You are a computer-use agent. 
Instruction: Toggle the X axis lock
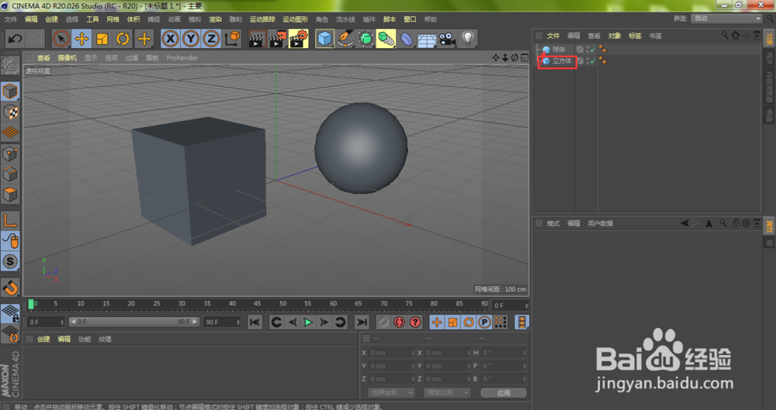[x=170, y=39]
